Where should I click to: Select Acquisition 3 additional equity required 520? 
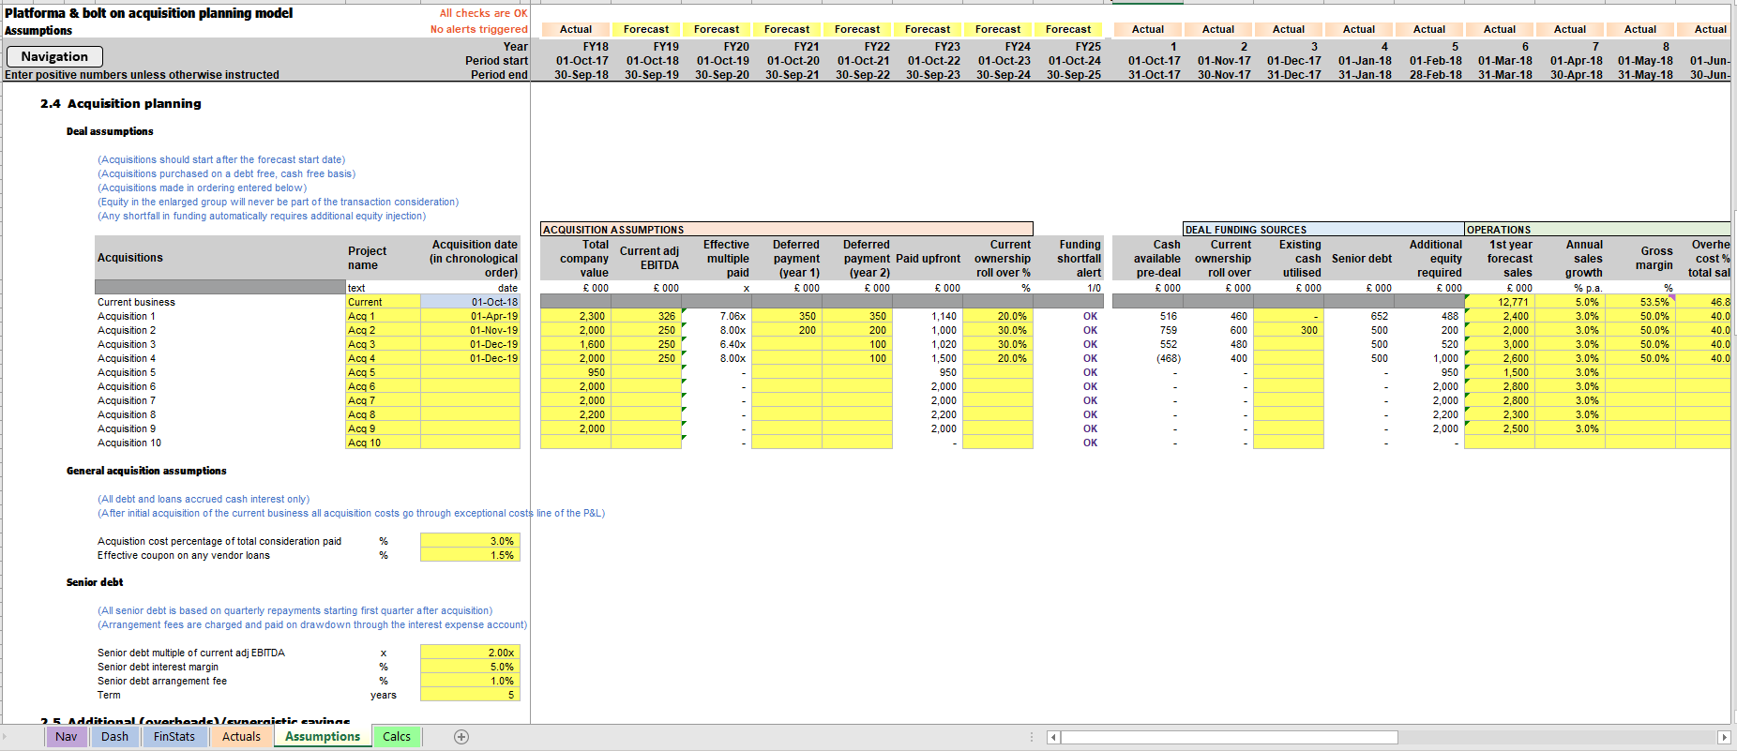tap(1429, 344)
